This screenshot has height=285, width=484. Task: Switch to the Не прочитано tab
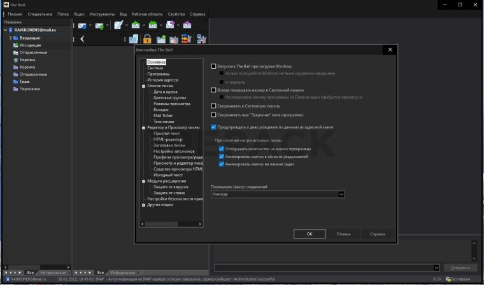(x=53, y=272)
